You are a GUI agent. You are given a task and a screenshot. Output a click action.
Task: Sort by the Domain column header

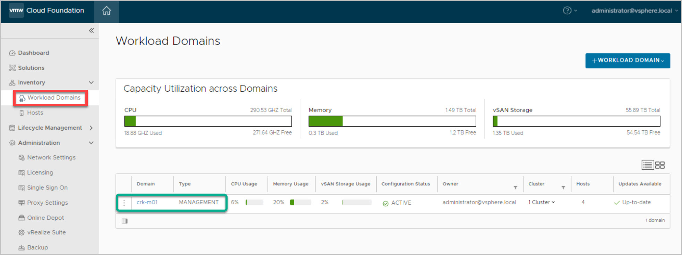146,184
